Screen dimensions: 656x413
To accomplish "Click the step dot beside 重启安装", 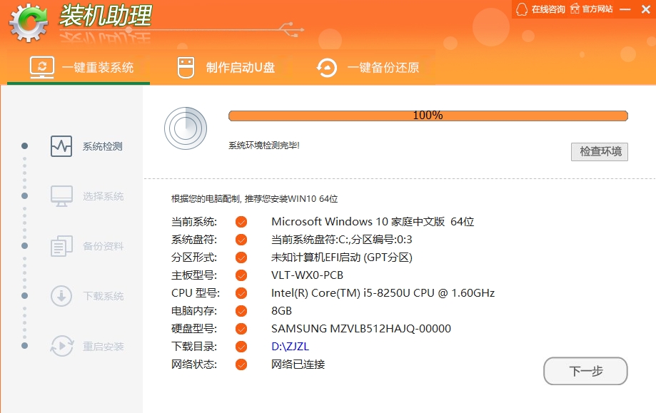I will [x=25, y=346].
